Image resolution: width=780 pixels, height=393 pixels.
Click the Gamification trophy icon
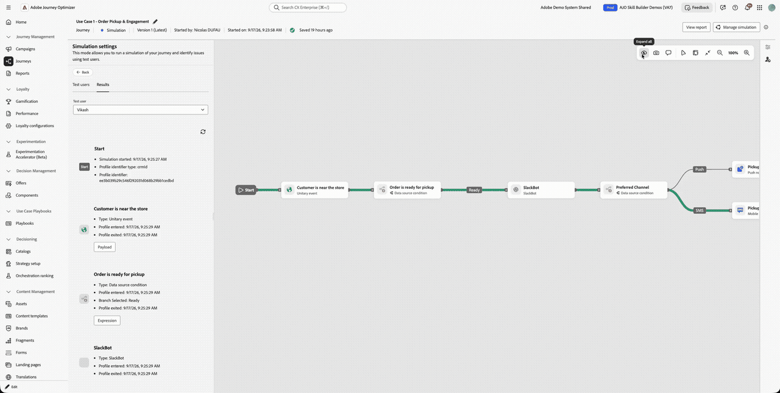pyautogui.click(x=9, y=101)
